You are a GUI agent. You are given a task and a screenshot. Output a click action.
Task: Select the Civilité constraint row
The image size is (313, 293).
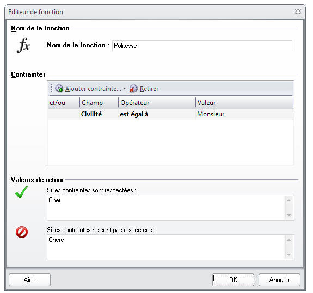tap(170, 114)
